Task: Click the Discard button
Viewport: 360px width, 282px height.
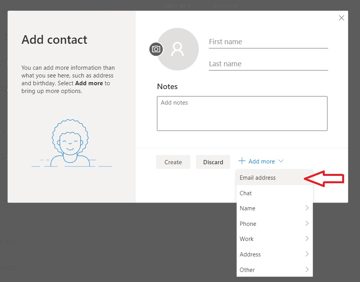Action: [213, 162]
